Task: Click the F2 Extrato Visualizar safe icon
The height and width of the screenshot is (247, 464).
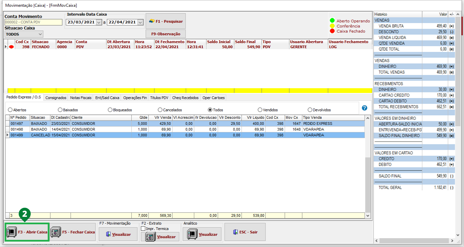Action: [149, 237]
